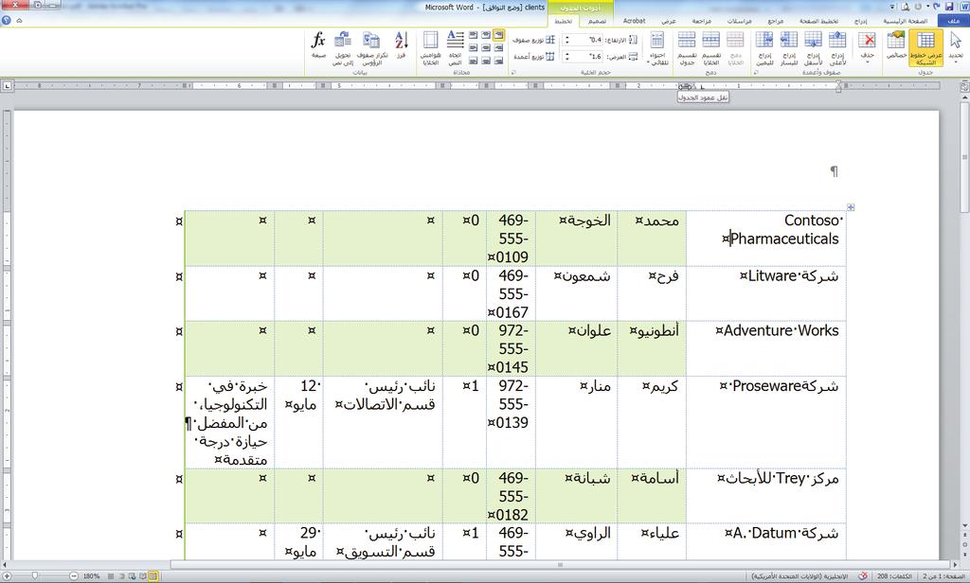Toggle View Gridlines (عرض خطوط الشبكة)
Screen dimensions: 970x583
(x=925, y=48)
